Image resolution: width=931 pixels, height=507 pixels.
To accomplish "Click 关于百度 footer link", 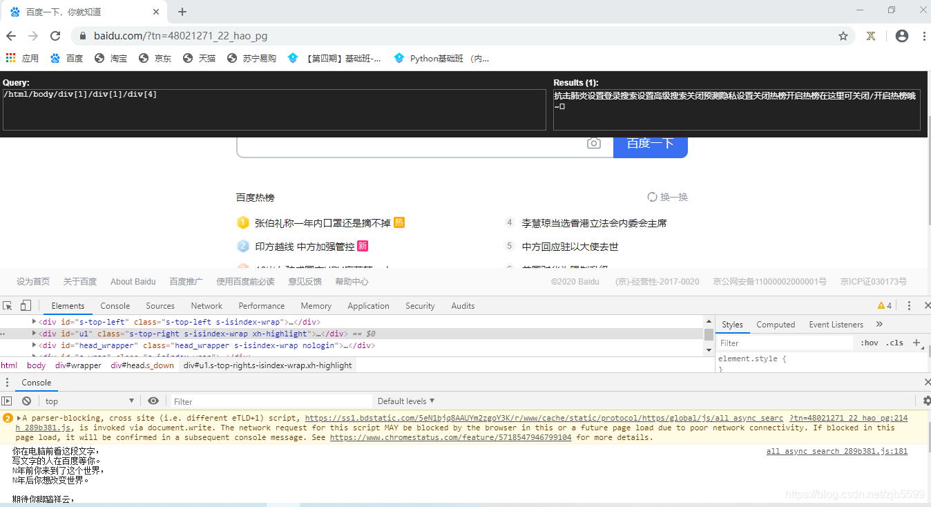I will tap(80, 282).
